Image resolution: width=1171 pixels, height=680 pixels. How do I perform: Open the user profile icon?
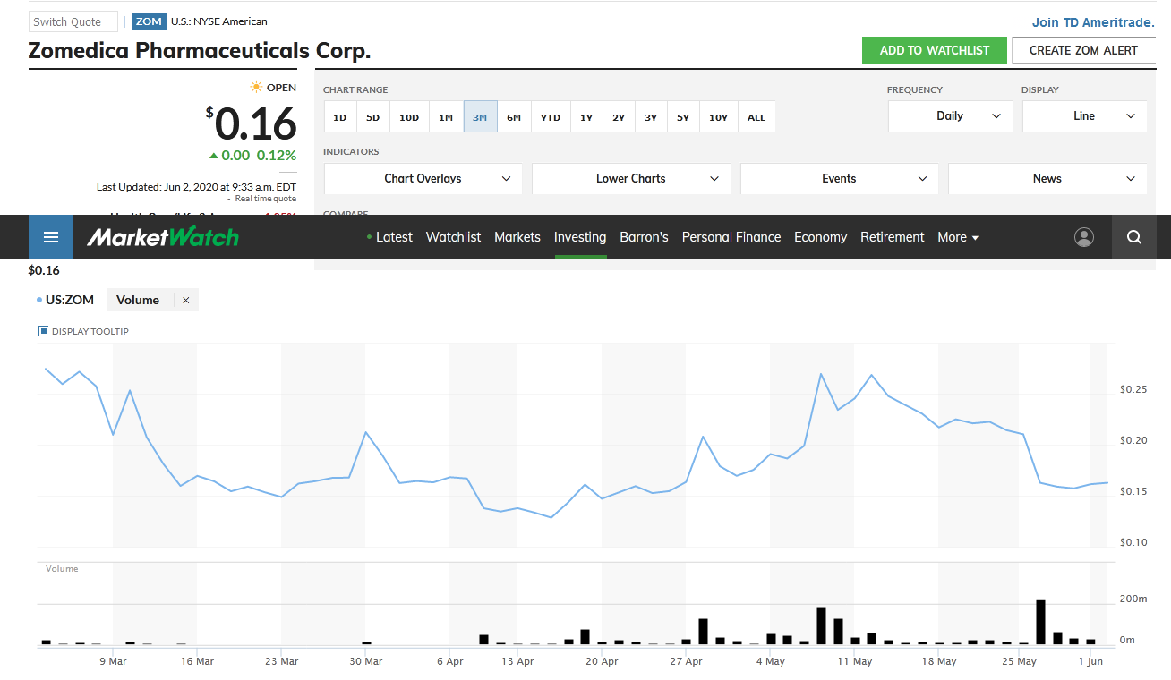pos(1084,237)
